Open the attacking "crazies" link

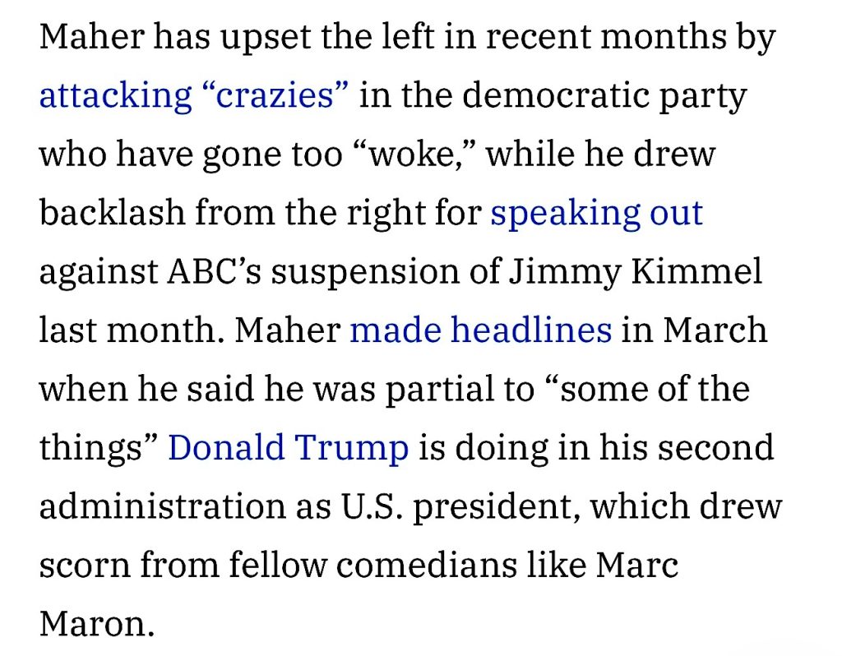point(195,96)
